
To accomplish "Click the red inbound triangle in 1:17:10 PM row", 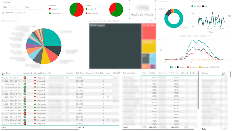I will click(x=35, y=78).
